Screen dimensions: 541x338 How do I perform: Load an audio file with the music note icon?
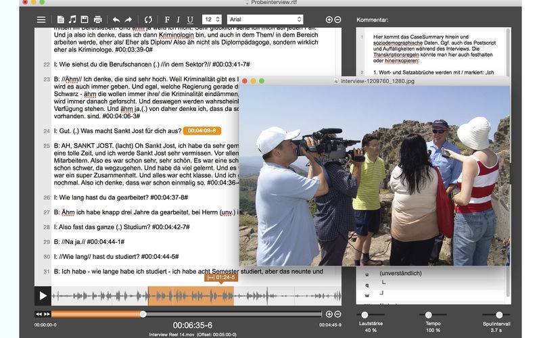(72, 20)
